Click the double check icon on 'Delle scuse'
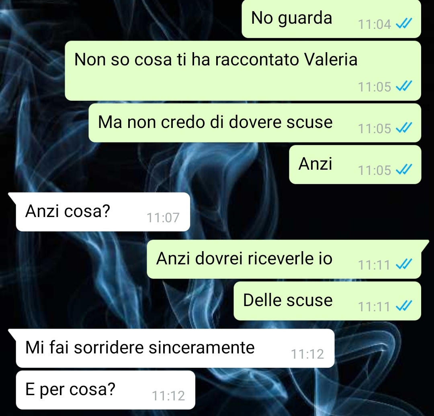Viewport: 434px width, 416px height. 404,306
